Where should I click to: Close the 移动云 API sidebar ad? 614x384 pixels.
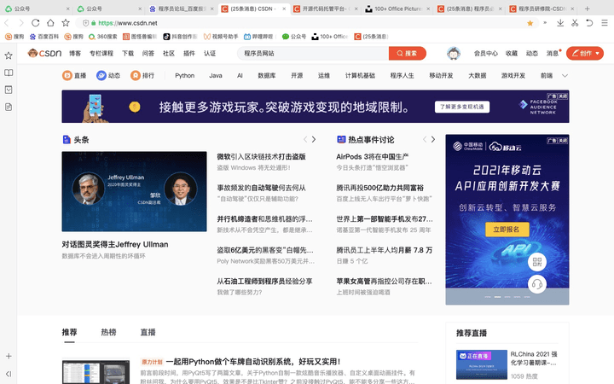click(563, 140)
